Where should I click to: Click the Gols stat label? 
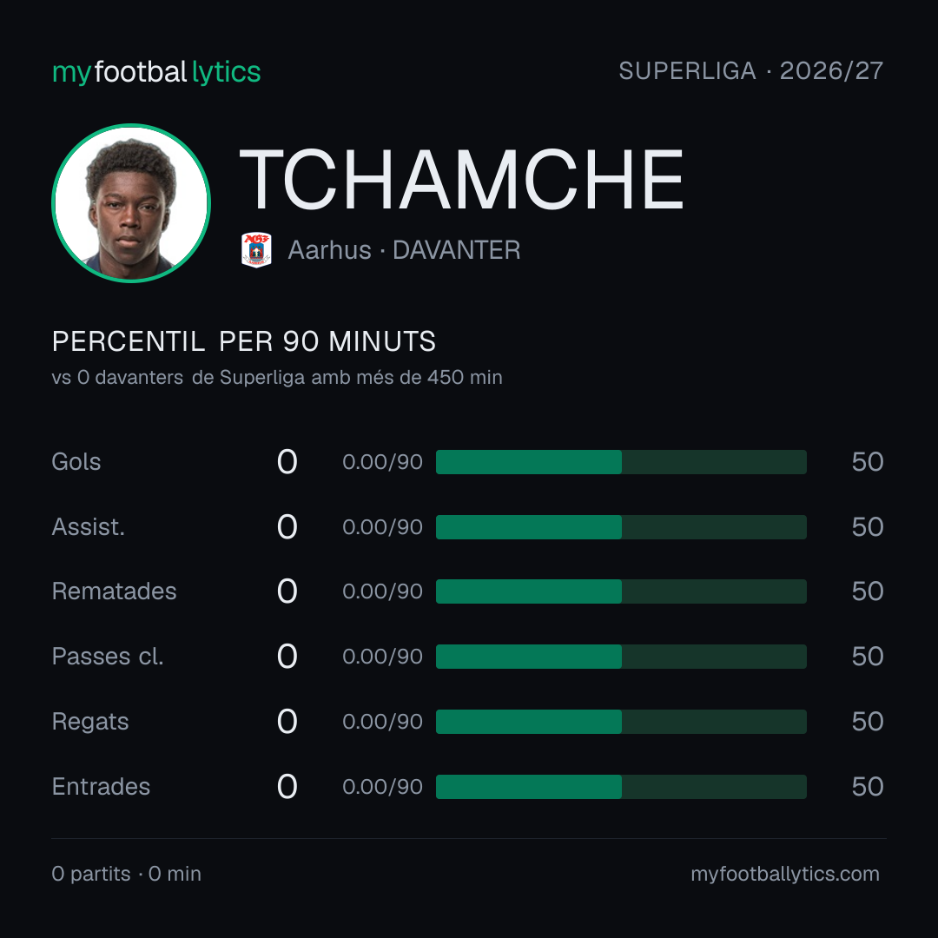point(76,462)
